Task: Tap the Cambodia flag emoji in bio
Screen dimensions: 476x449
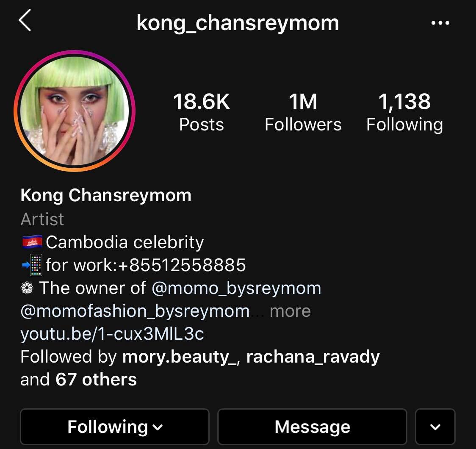Action: (x=32, y=242)
